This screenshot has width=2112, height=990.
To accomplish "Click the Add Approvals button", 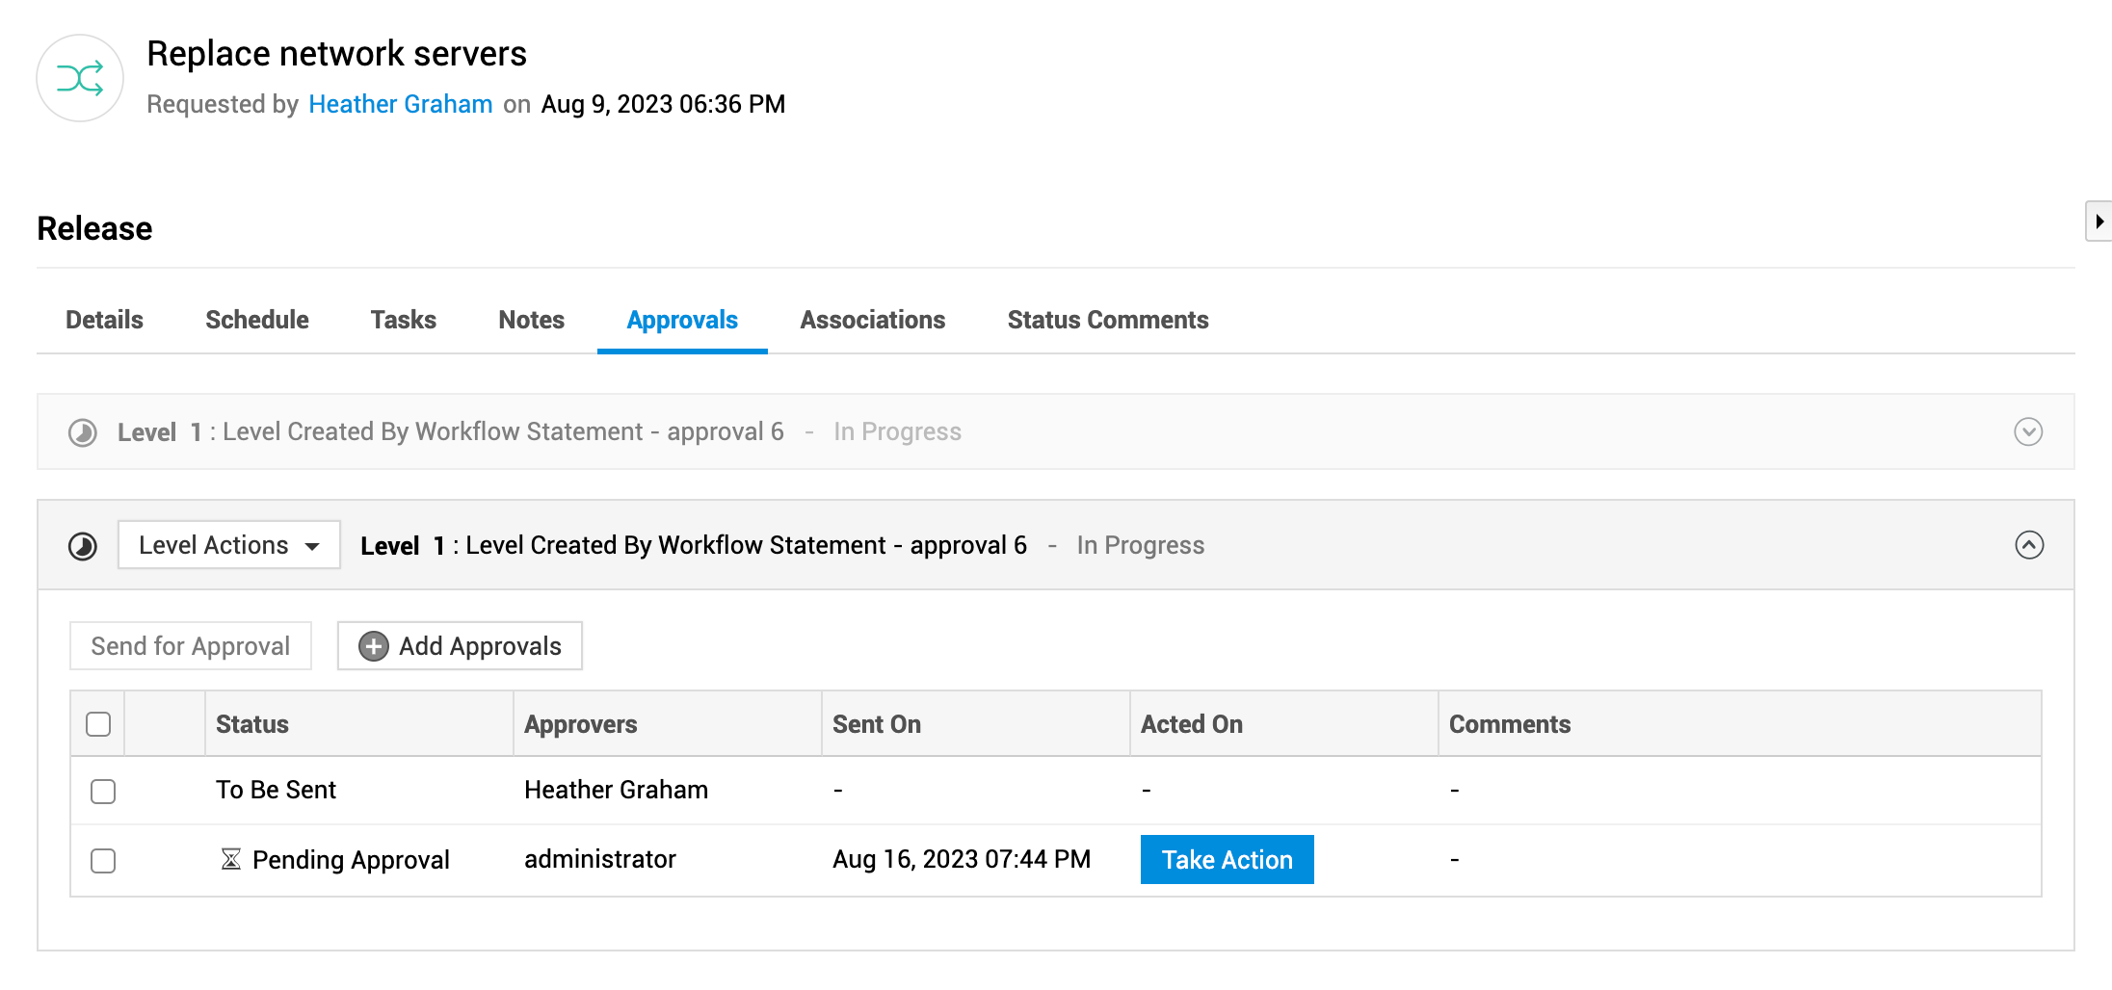I will coord(460,645).
